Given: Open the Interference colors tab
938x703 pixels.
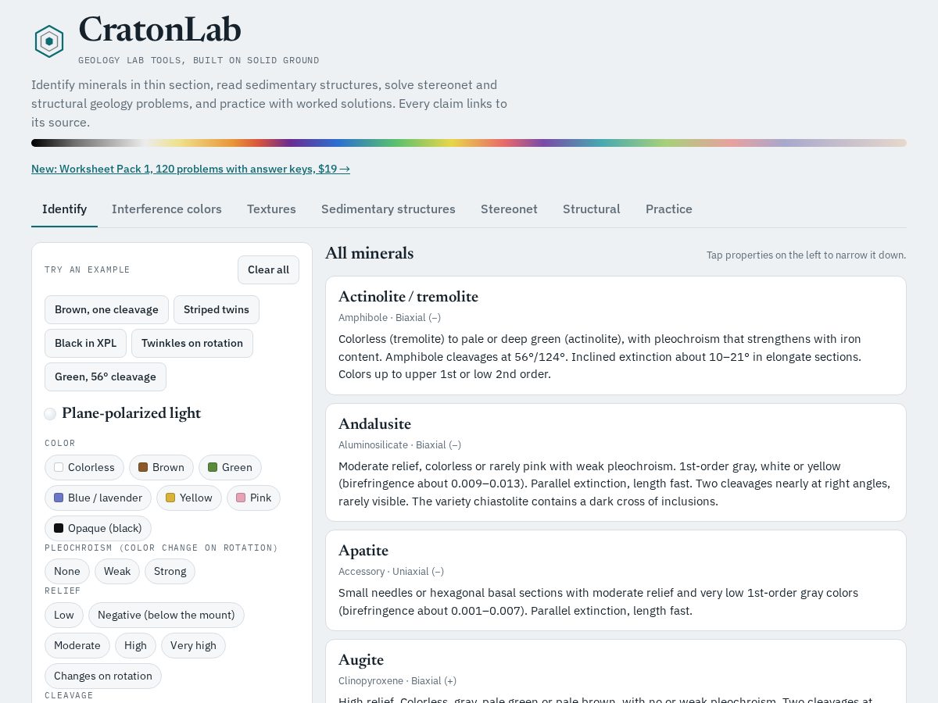Looking at the screenshot, I should (x=166, y=209).
